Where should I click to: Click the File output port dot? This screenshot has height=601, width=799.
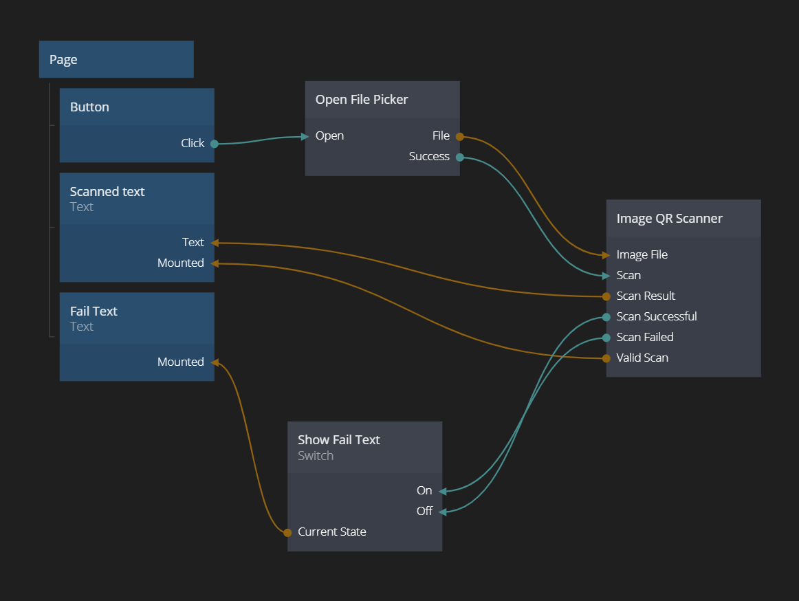coord(460,137)
